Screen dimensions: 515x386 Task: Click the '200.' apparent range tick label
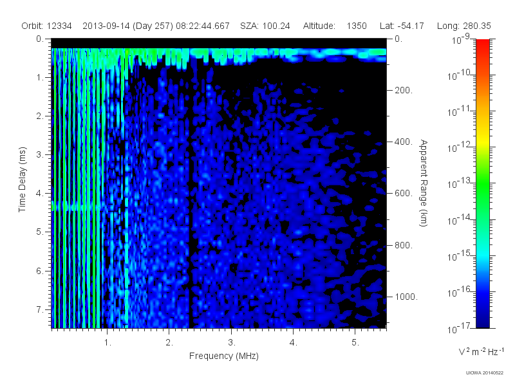(x=404, y=90)
